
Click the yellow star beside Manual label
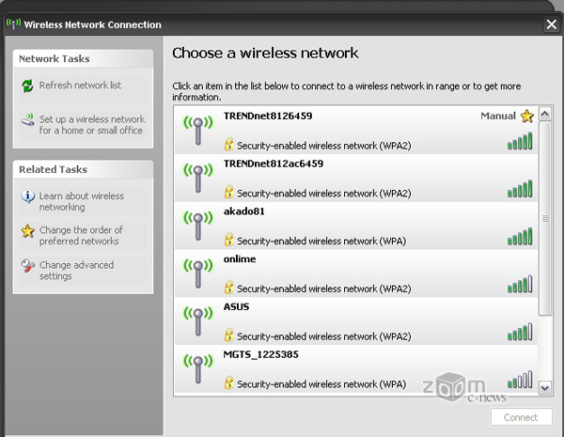tap(527, 117)
